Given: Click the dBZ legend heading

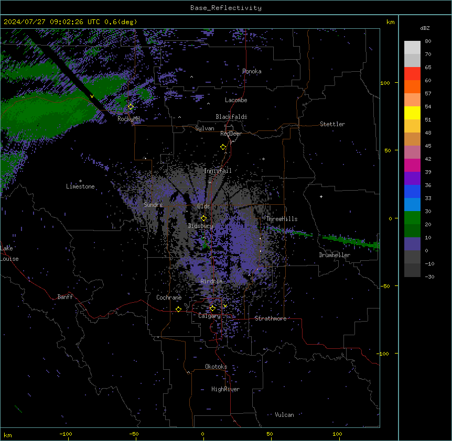Looking at the screenshot, I should point(425,28).
